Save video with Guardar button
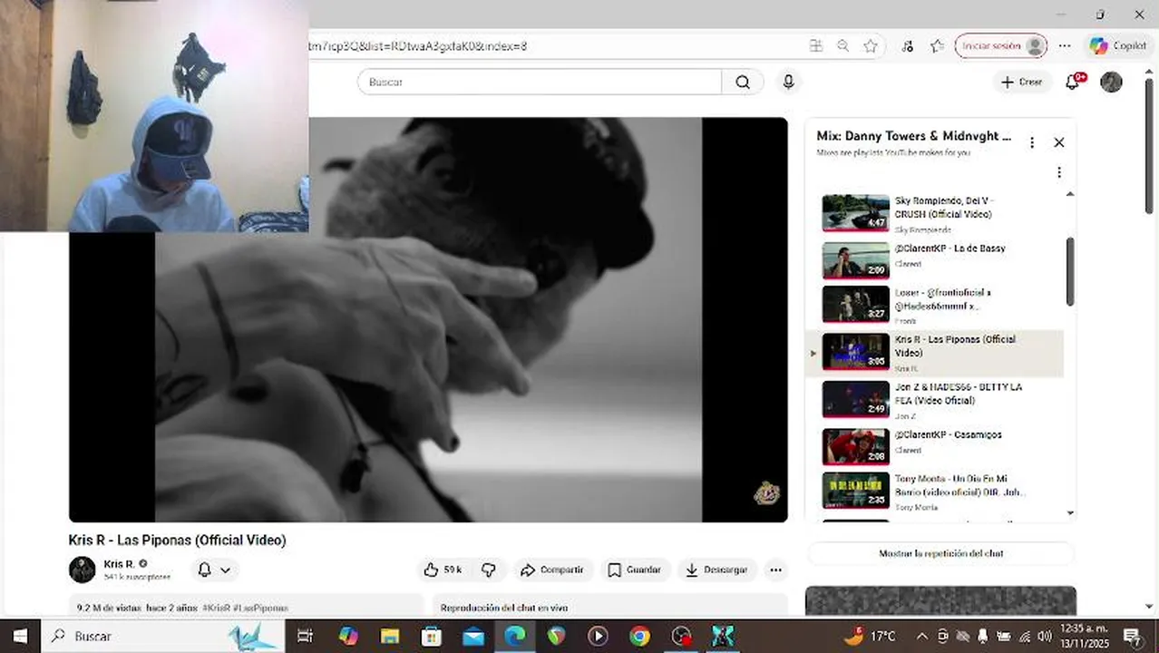 634,570
